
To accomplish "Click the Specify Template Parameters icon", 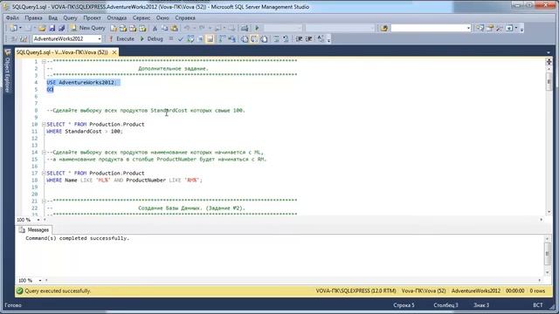I will [321, 38].
